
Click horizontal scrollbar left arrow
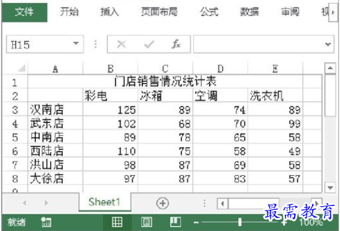click(223, 204)
